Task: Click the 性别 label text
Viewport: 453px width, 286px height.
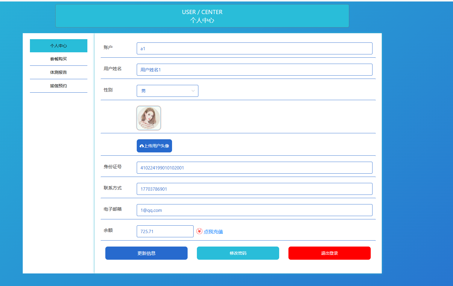Action: tap(108, 90)
